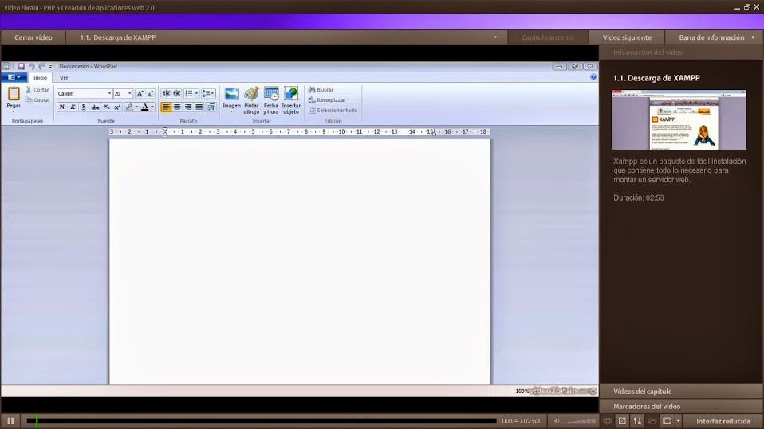
Task: Click the increase indent icon
Action: point(177,93)
